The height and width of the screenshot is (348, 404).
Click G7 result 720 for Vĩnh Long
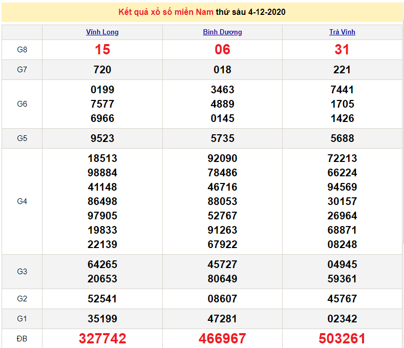tap(102, 70)
